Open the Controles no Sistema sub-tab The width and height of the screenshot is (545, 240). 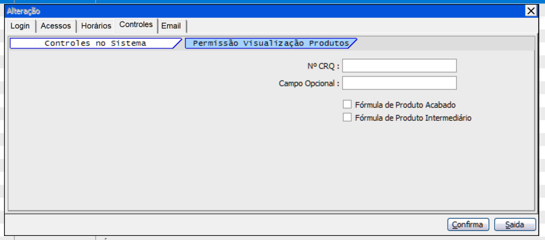95,43
